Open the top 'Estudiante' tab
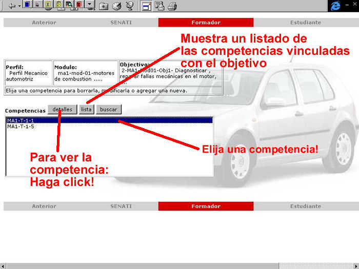This screenshot has height=269, width=359. point(306,23)
